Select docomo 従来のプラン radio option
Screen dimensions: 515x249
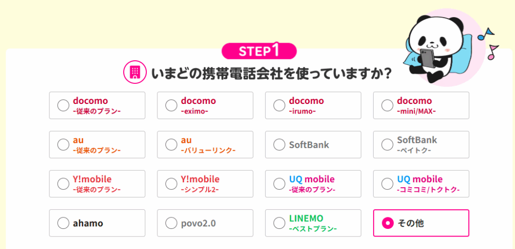97,105
